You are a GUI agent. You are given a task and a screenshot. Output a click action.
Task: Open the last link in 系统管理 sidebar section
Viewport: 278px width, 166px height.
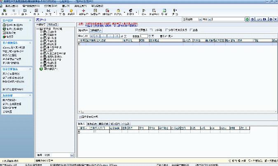pos(7,112)
